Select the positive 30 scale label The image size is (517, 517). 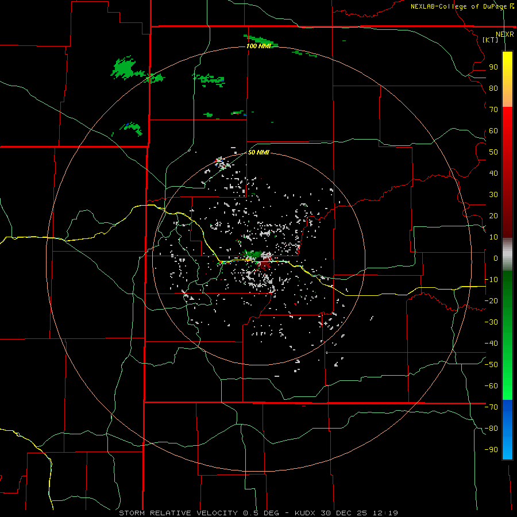coord(493,195)
